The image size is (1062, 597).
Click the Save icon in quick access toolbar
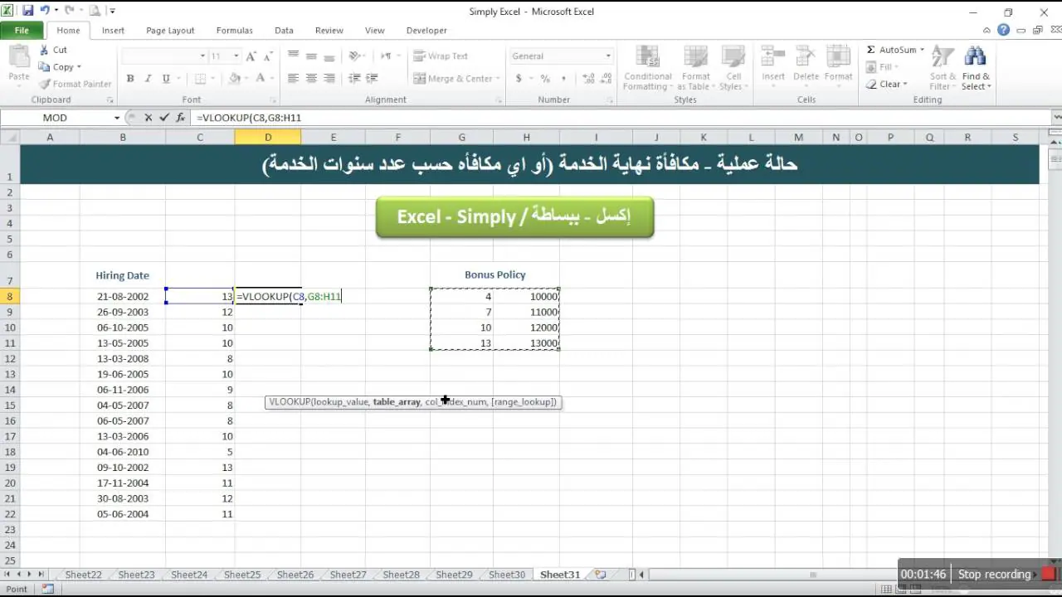[x=28, y=11]
